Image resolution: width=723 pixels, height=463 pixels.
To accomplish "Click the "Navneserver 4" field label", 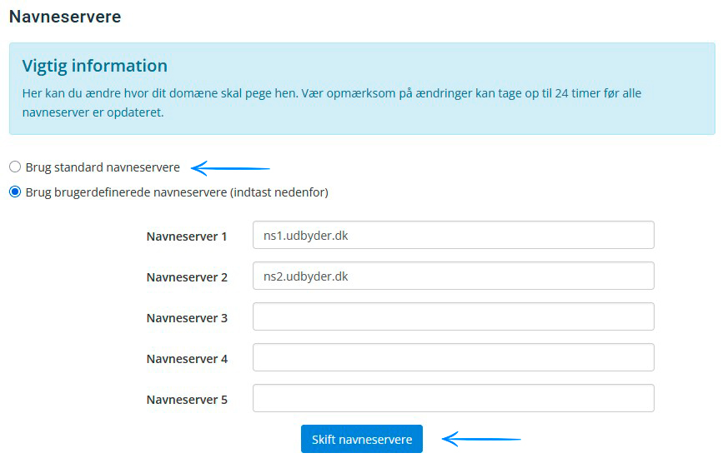I will click(x=187, y=359).
